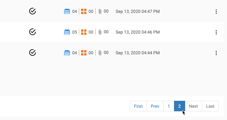Image resolution: width=227 pixels, height=120 pixels.
Task: Go to the Prev page
Action: 155,106
